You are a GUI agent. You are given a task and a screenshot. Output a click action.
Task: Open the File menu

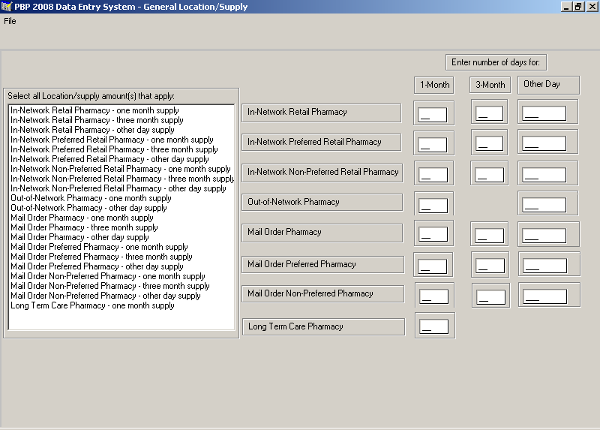point(10,21)
